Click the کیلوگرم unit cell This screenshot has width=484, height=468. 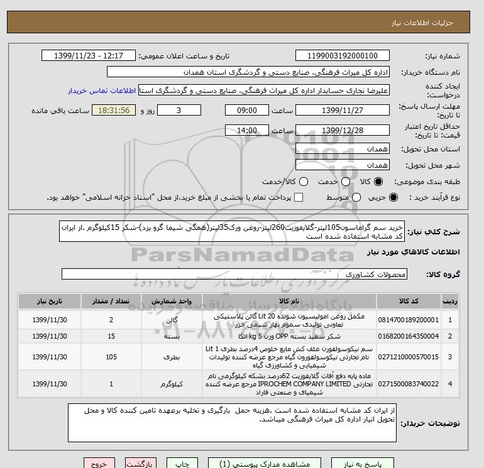(172, 384)
